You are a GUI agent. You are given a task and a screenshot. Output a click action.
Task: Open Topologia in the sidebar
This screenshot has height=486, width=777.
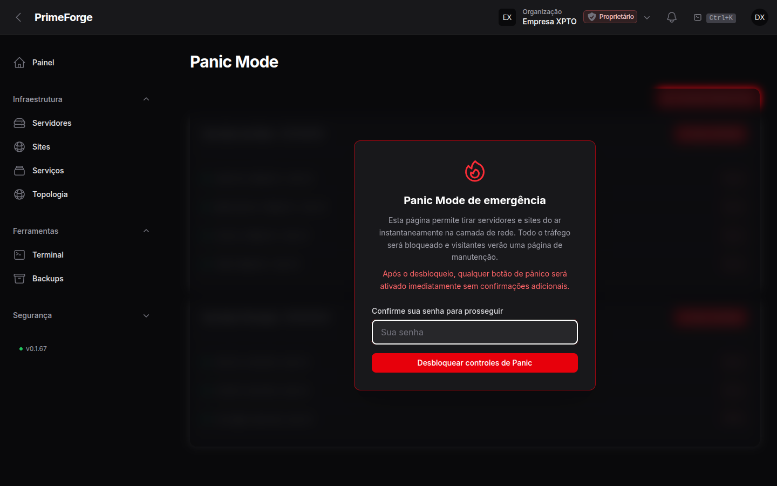click(x=50, y=194)
